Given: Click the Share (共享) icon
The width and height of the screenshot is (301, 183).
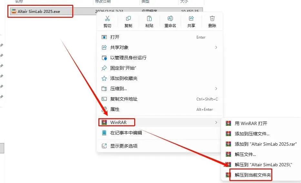Looking at the screenshot, I should point(191,19).
